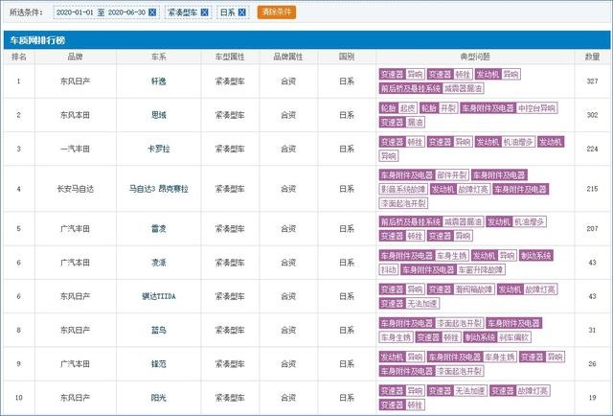The height and width of the screenshot is (416, 613).
Task: Open the 阳光 car series link
Action: point(159,398)
